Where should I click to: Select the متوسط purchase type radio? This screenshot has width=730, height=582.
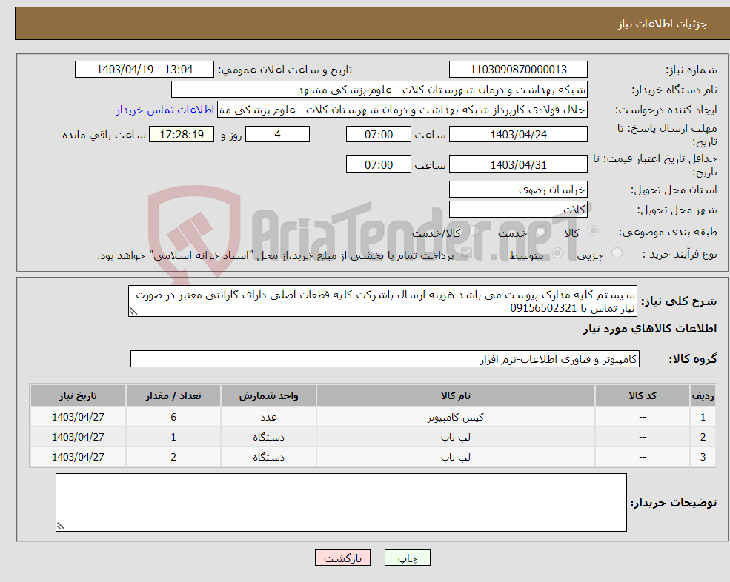tap(557, 253)
